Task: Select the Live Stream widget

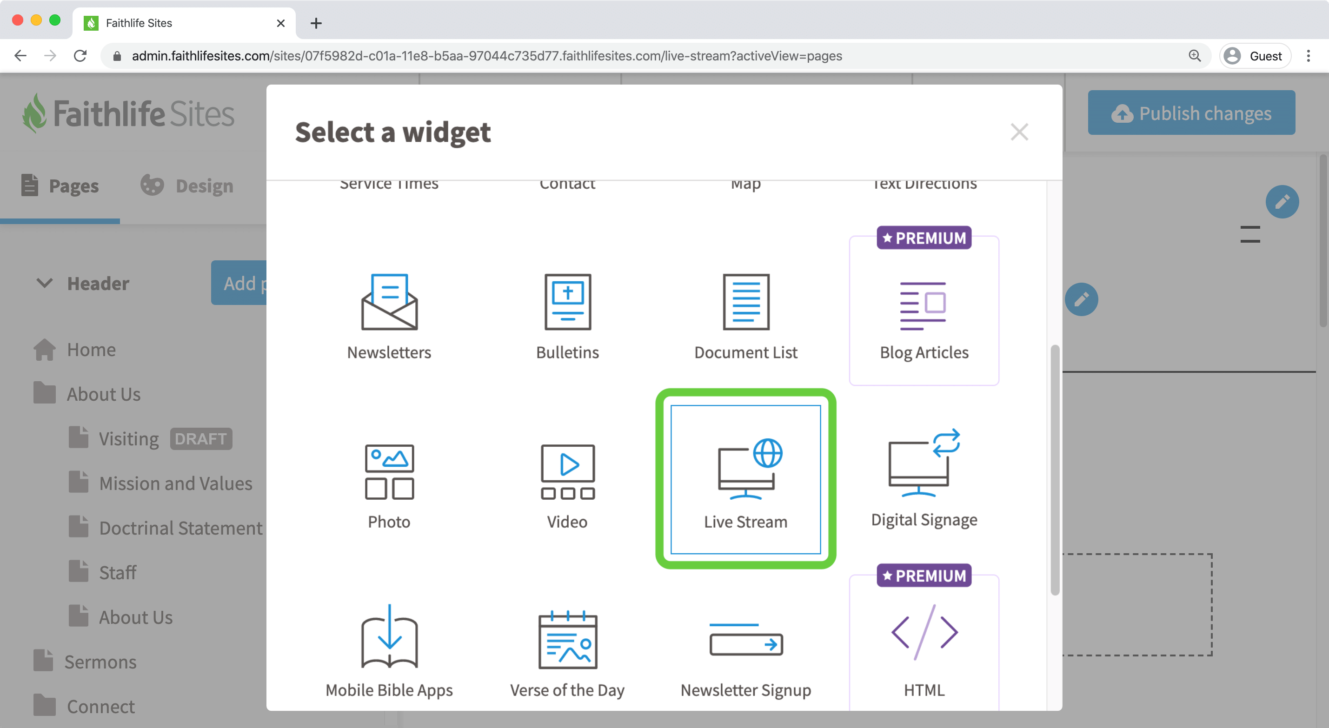Action: pos(745,480)
